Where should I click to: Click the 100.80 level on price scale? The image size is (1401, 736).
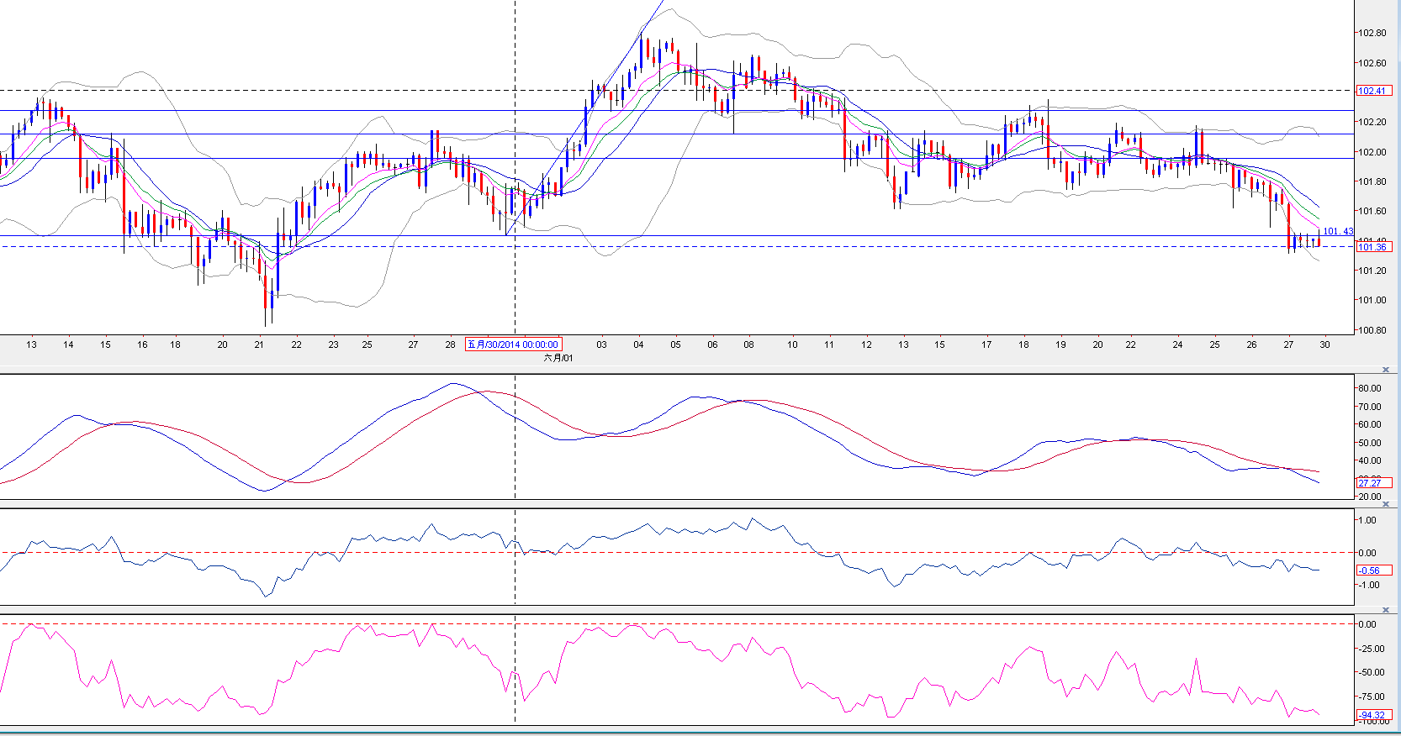(1372, 330)
